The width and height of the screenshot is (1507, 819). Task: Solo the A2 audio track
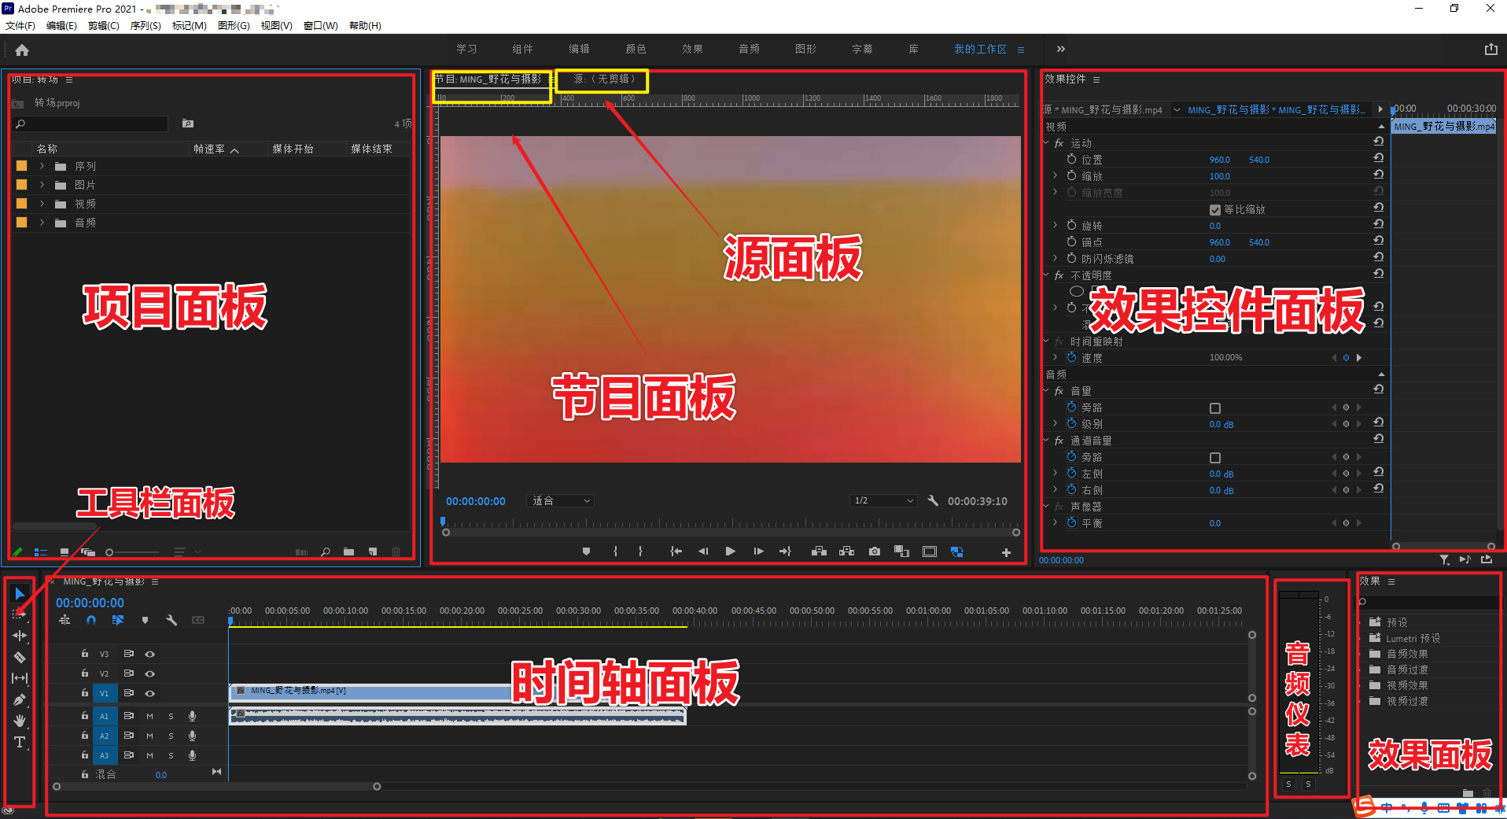click(x=171, y=736)
